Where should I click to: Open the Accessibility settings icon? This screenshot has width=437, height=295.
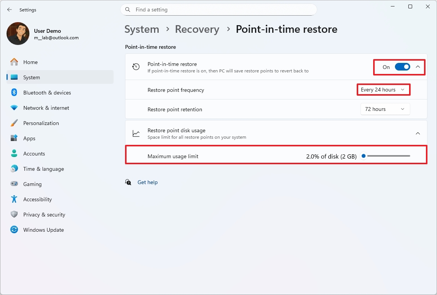point(14,199)
